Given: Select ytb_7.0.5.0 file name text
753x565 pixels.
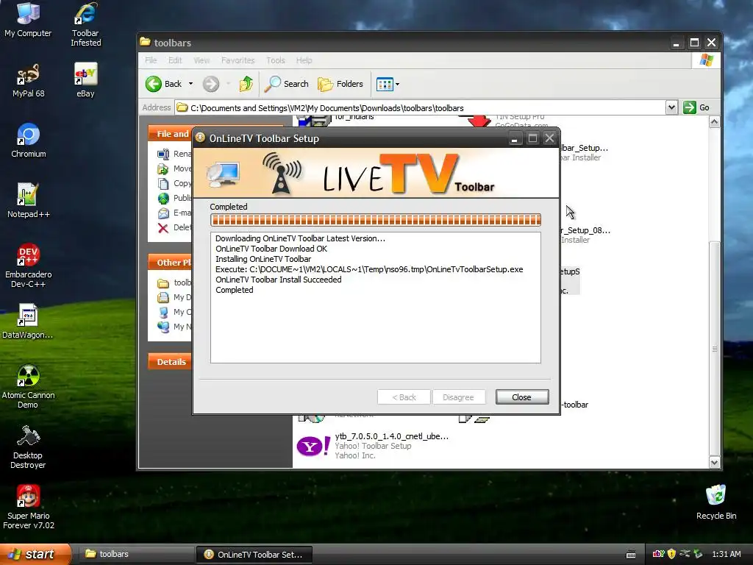Looking at the screenshot, I should [391, 436].
